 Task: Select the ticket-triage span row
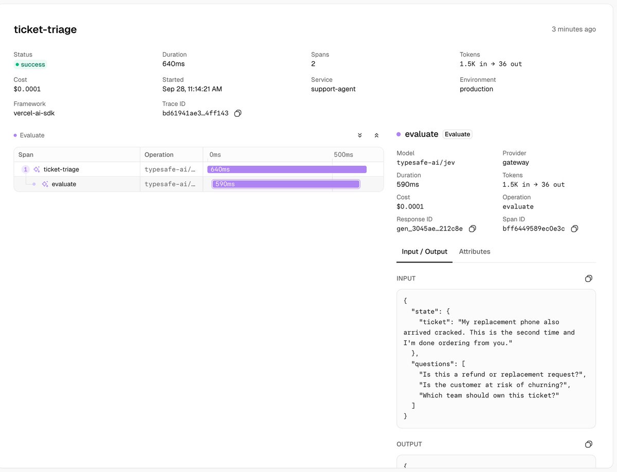(x=198, y=169)
